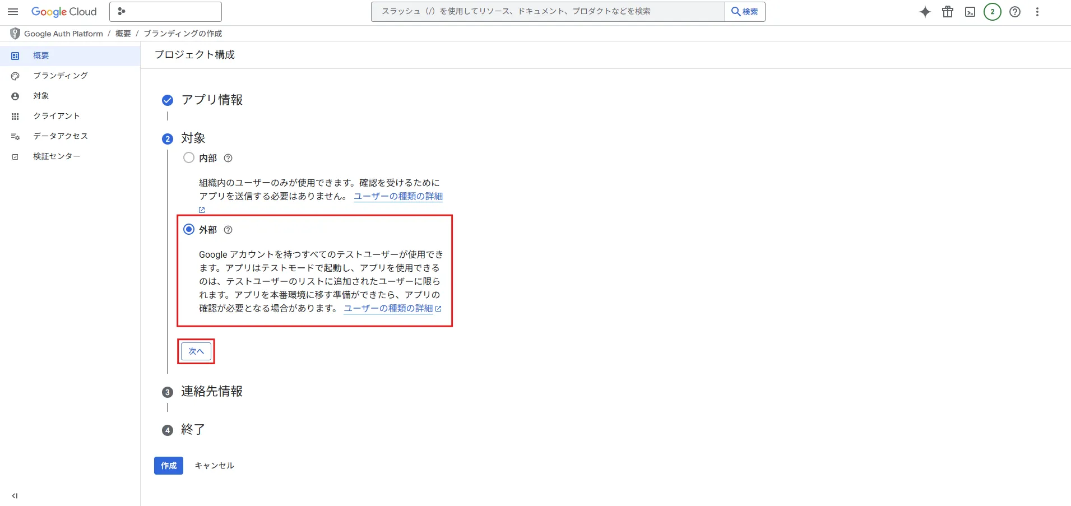Click the 検索 search button
The width and height of the screenshot is (1071, 506).
[745, 12]
